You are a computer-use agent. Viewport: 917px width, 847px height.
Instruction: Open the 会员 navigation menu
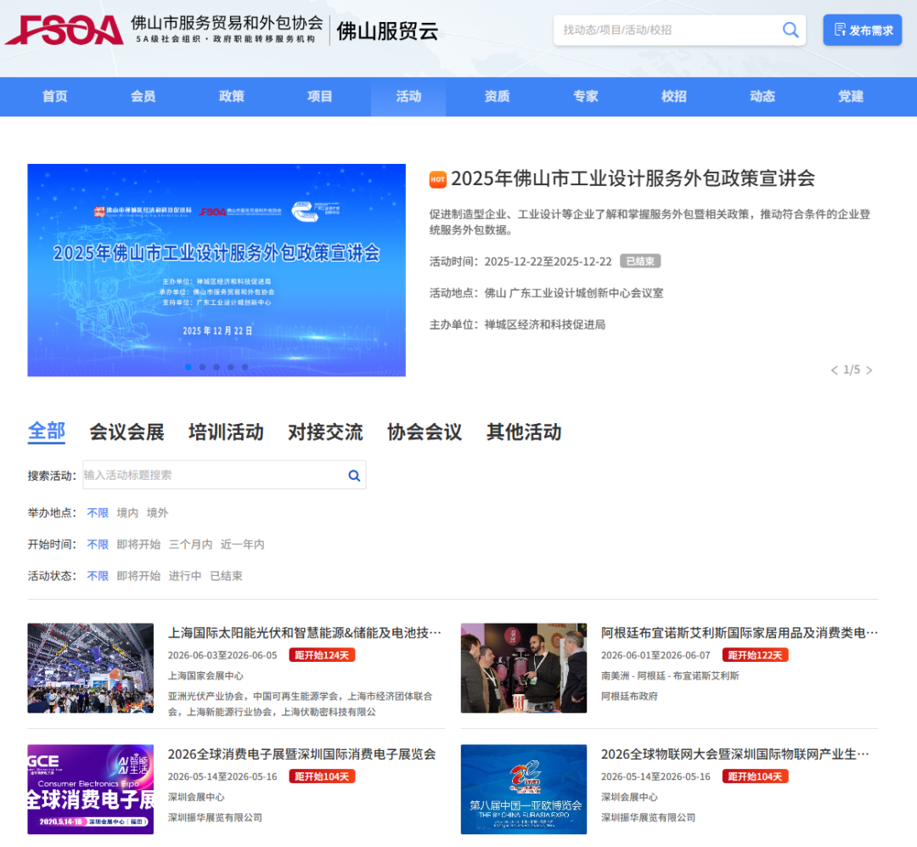(143, 96)
